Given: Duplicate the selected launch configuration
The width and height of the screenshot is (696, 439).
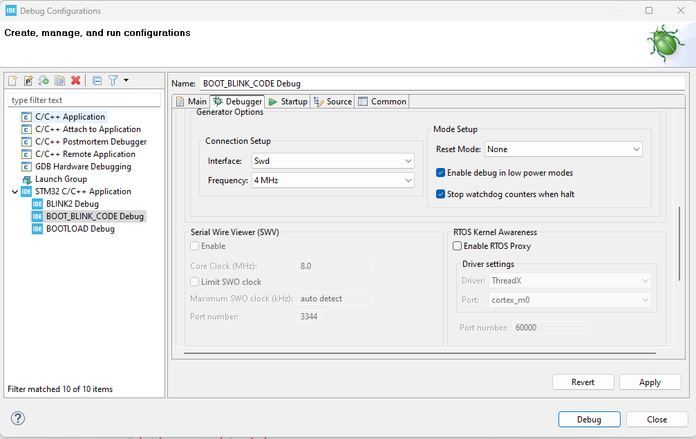Looking at the screenshot, I should (59, 81).
